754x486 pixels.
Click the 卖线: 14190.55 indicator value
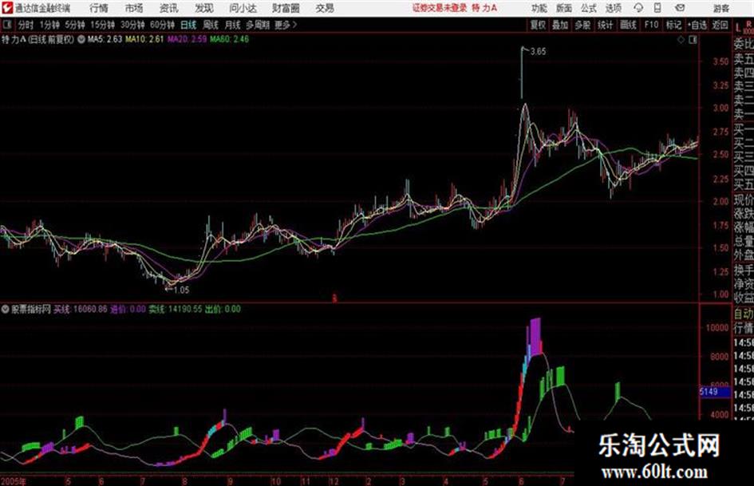tap(175, 309)
